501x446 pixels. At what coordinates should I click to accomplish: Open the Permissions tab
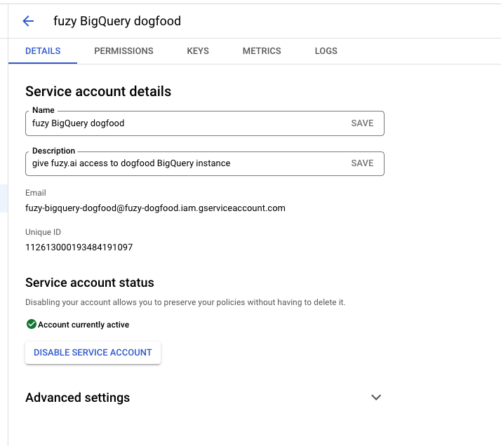(x=123, y=51)
